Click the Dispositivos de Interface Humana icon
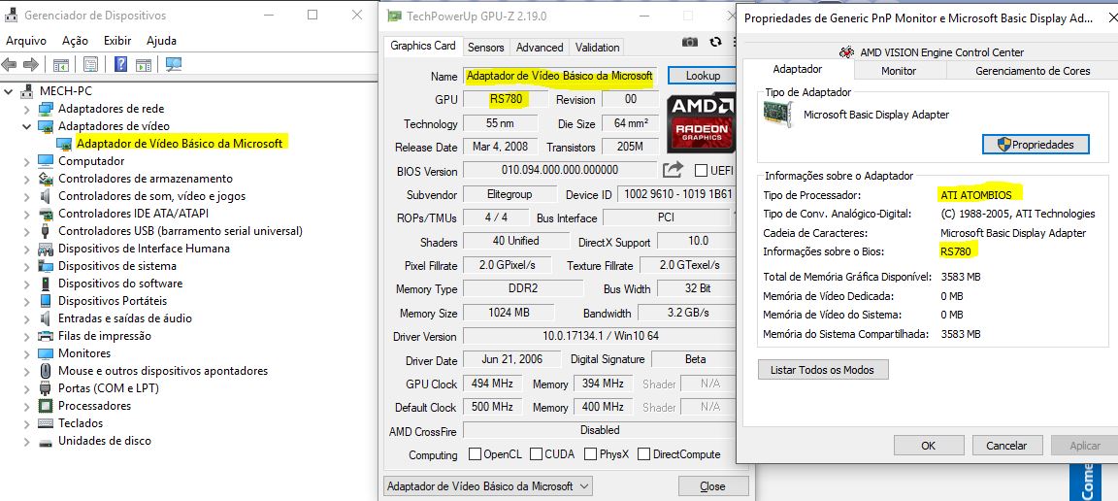The width and height of the screenshot is (1118, 501). 46,249
